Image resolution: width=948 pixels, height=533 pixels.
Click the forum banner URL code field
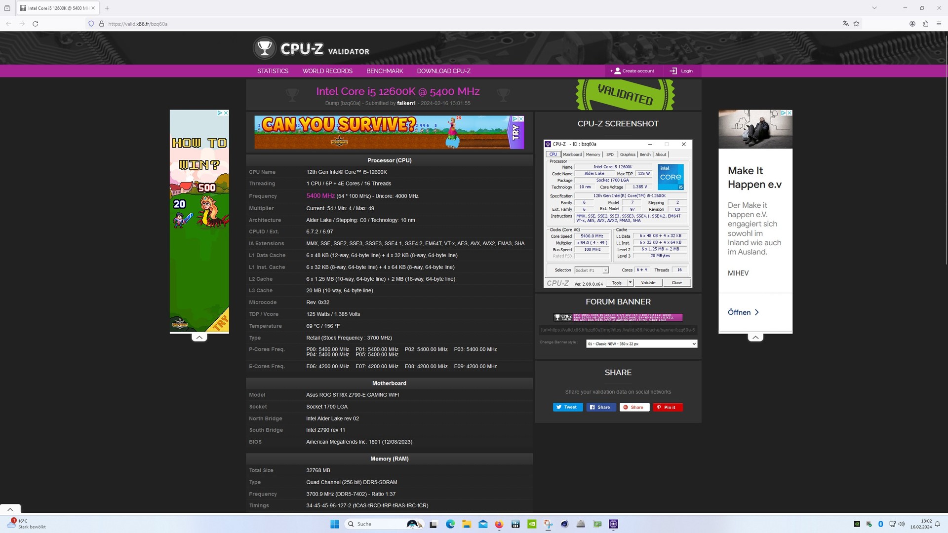(618, 330)
